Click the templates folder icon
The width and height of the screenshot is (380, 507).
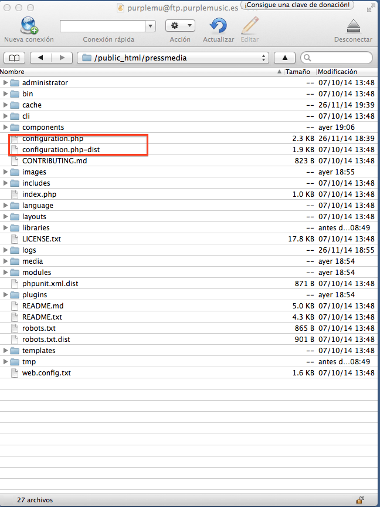[x=15, y=351]
